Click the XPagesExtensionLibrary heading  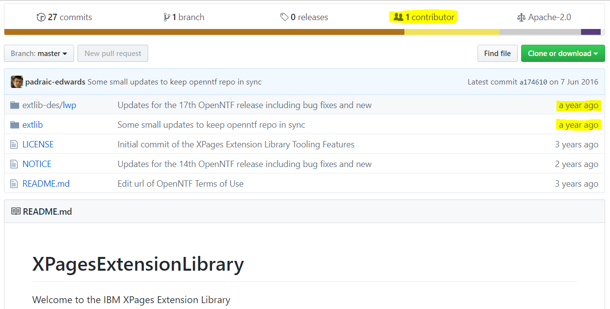point(138,264)
